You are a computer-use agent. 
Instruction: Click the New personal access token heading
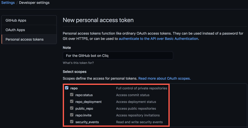pyautogui.click(x=98, y=20)
